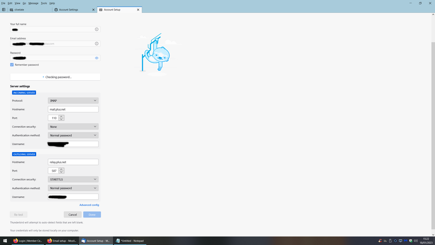This screenshot has width=435, height=245.
Task: Open the Message menu
Action: coord(33,3)
